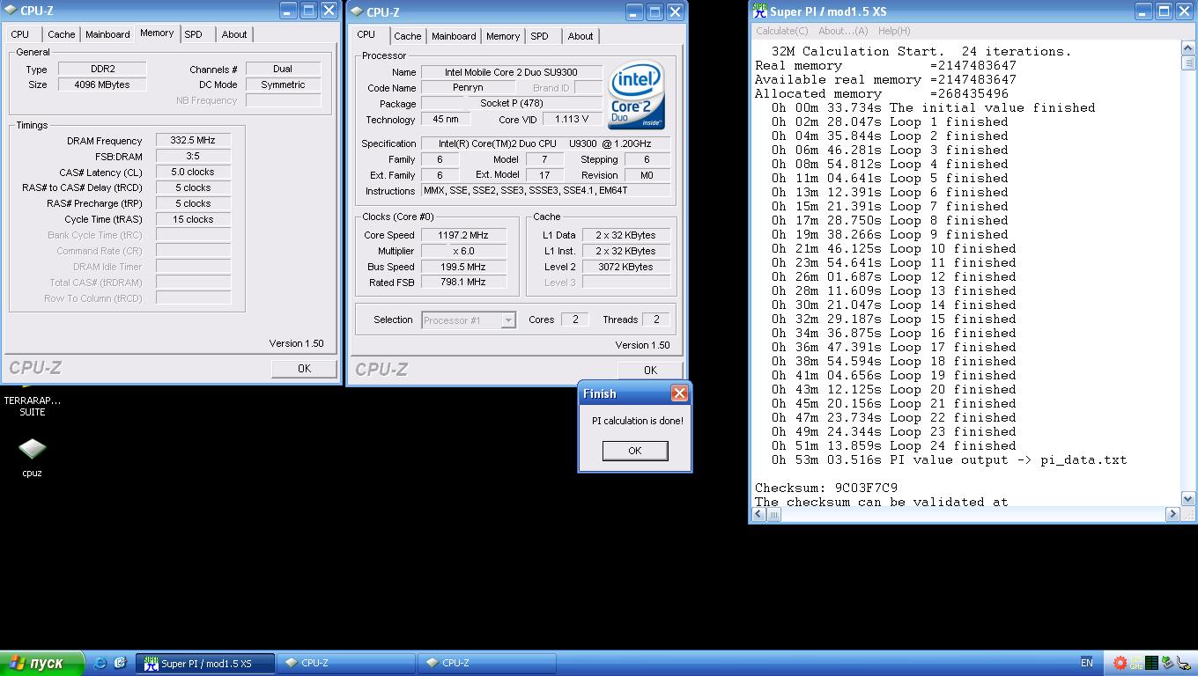Click the DC Mode Symmetric value
The width and height of the screenshot is (1198, 676).
tap(283, 84)
